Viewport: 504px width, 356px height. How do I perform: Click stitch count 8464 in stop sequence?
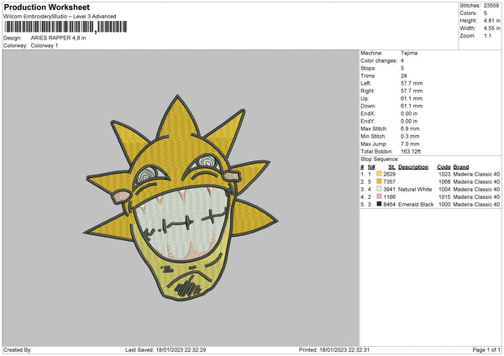point(389,205)
